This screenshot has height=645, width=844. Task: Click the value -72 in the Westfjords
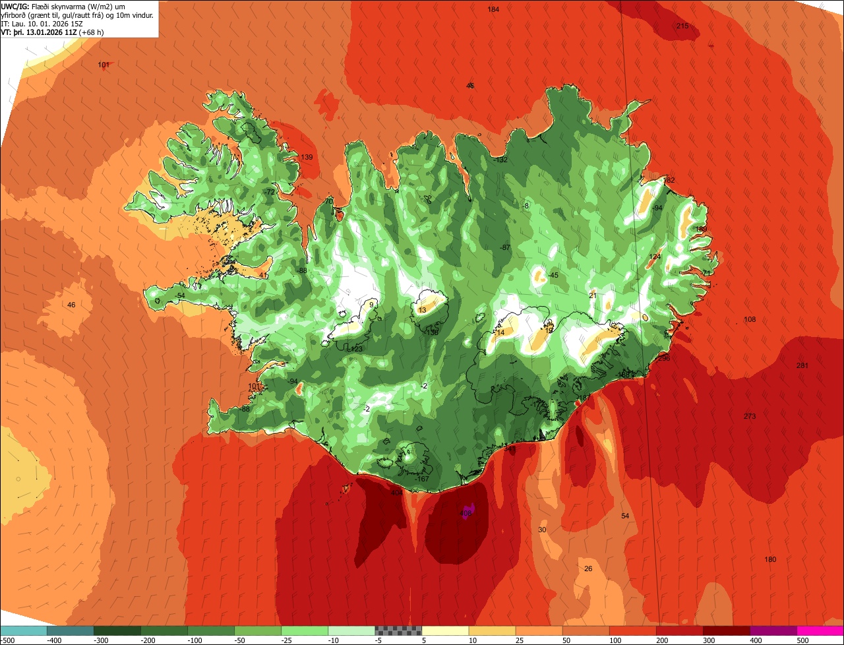pyautogui.click(x=269, y=192)
